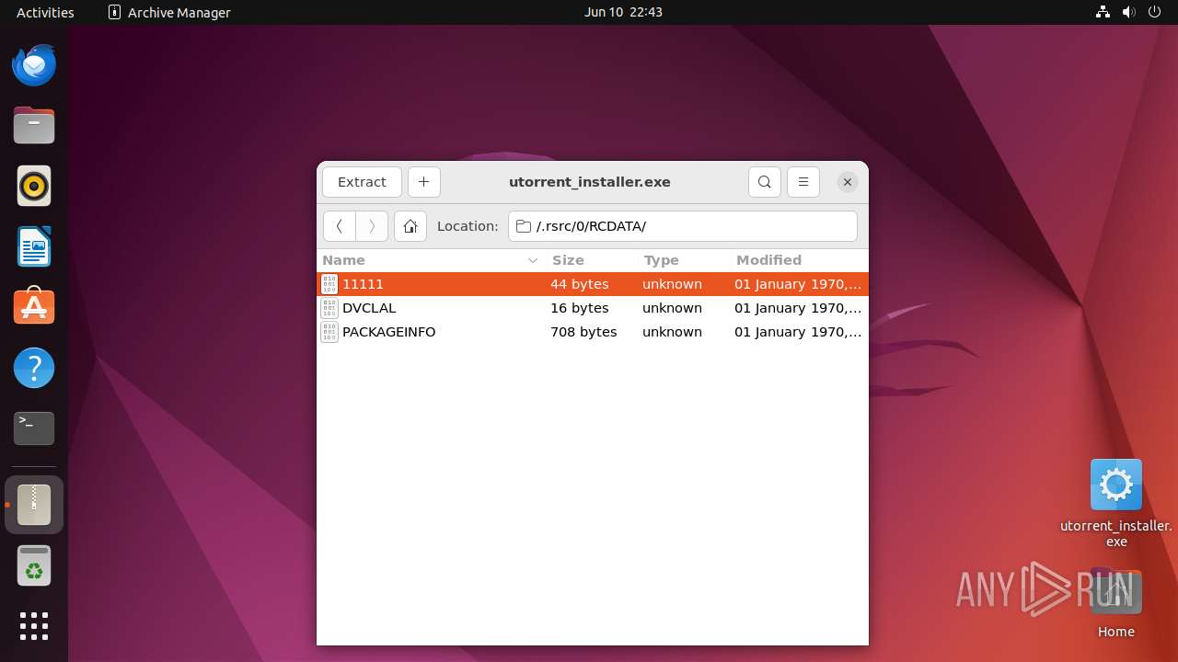Viewport: 1178px width, 662px height.
Task: Go to the archive home location
Action: [x=410, y=226]
